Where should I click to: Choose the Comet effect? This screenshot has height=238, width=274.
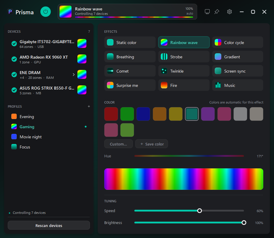click(x=130, y=71)
